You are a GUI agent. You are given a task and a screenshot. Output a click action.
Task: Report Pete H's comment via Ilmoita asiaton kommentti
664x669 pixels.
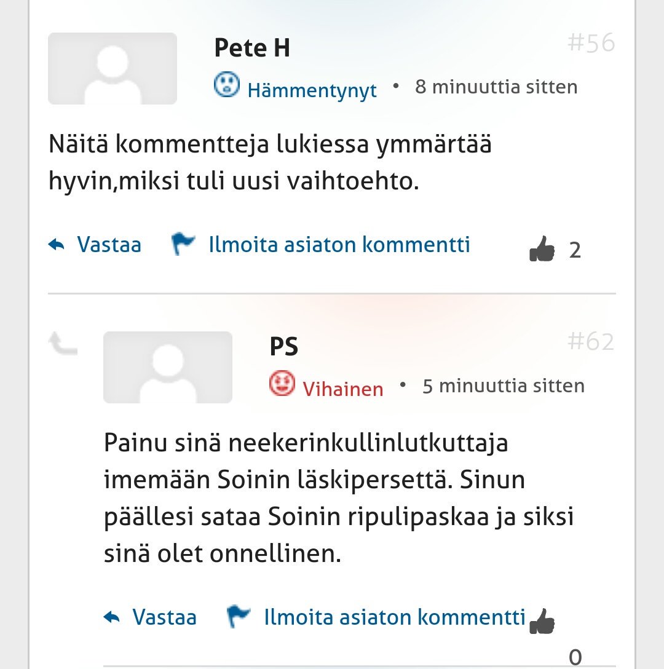point(339,245)
